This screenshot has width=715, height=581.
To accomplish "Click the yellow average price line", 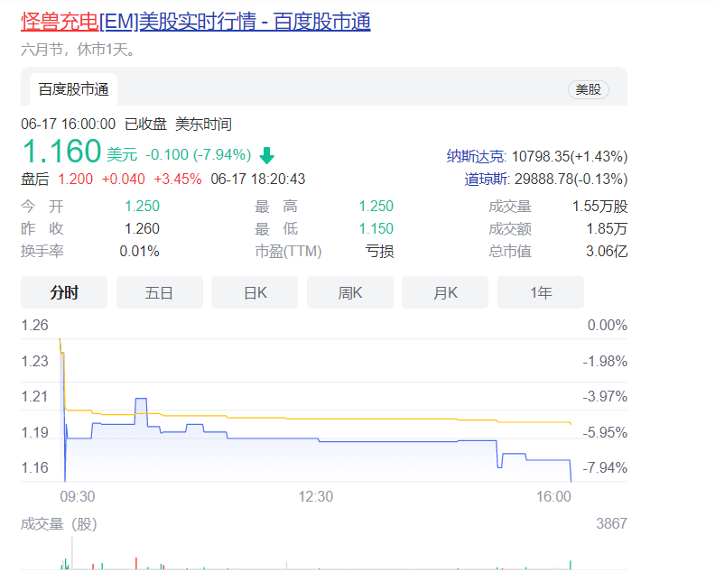I will pos(361,419).
